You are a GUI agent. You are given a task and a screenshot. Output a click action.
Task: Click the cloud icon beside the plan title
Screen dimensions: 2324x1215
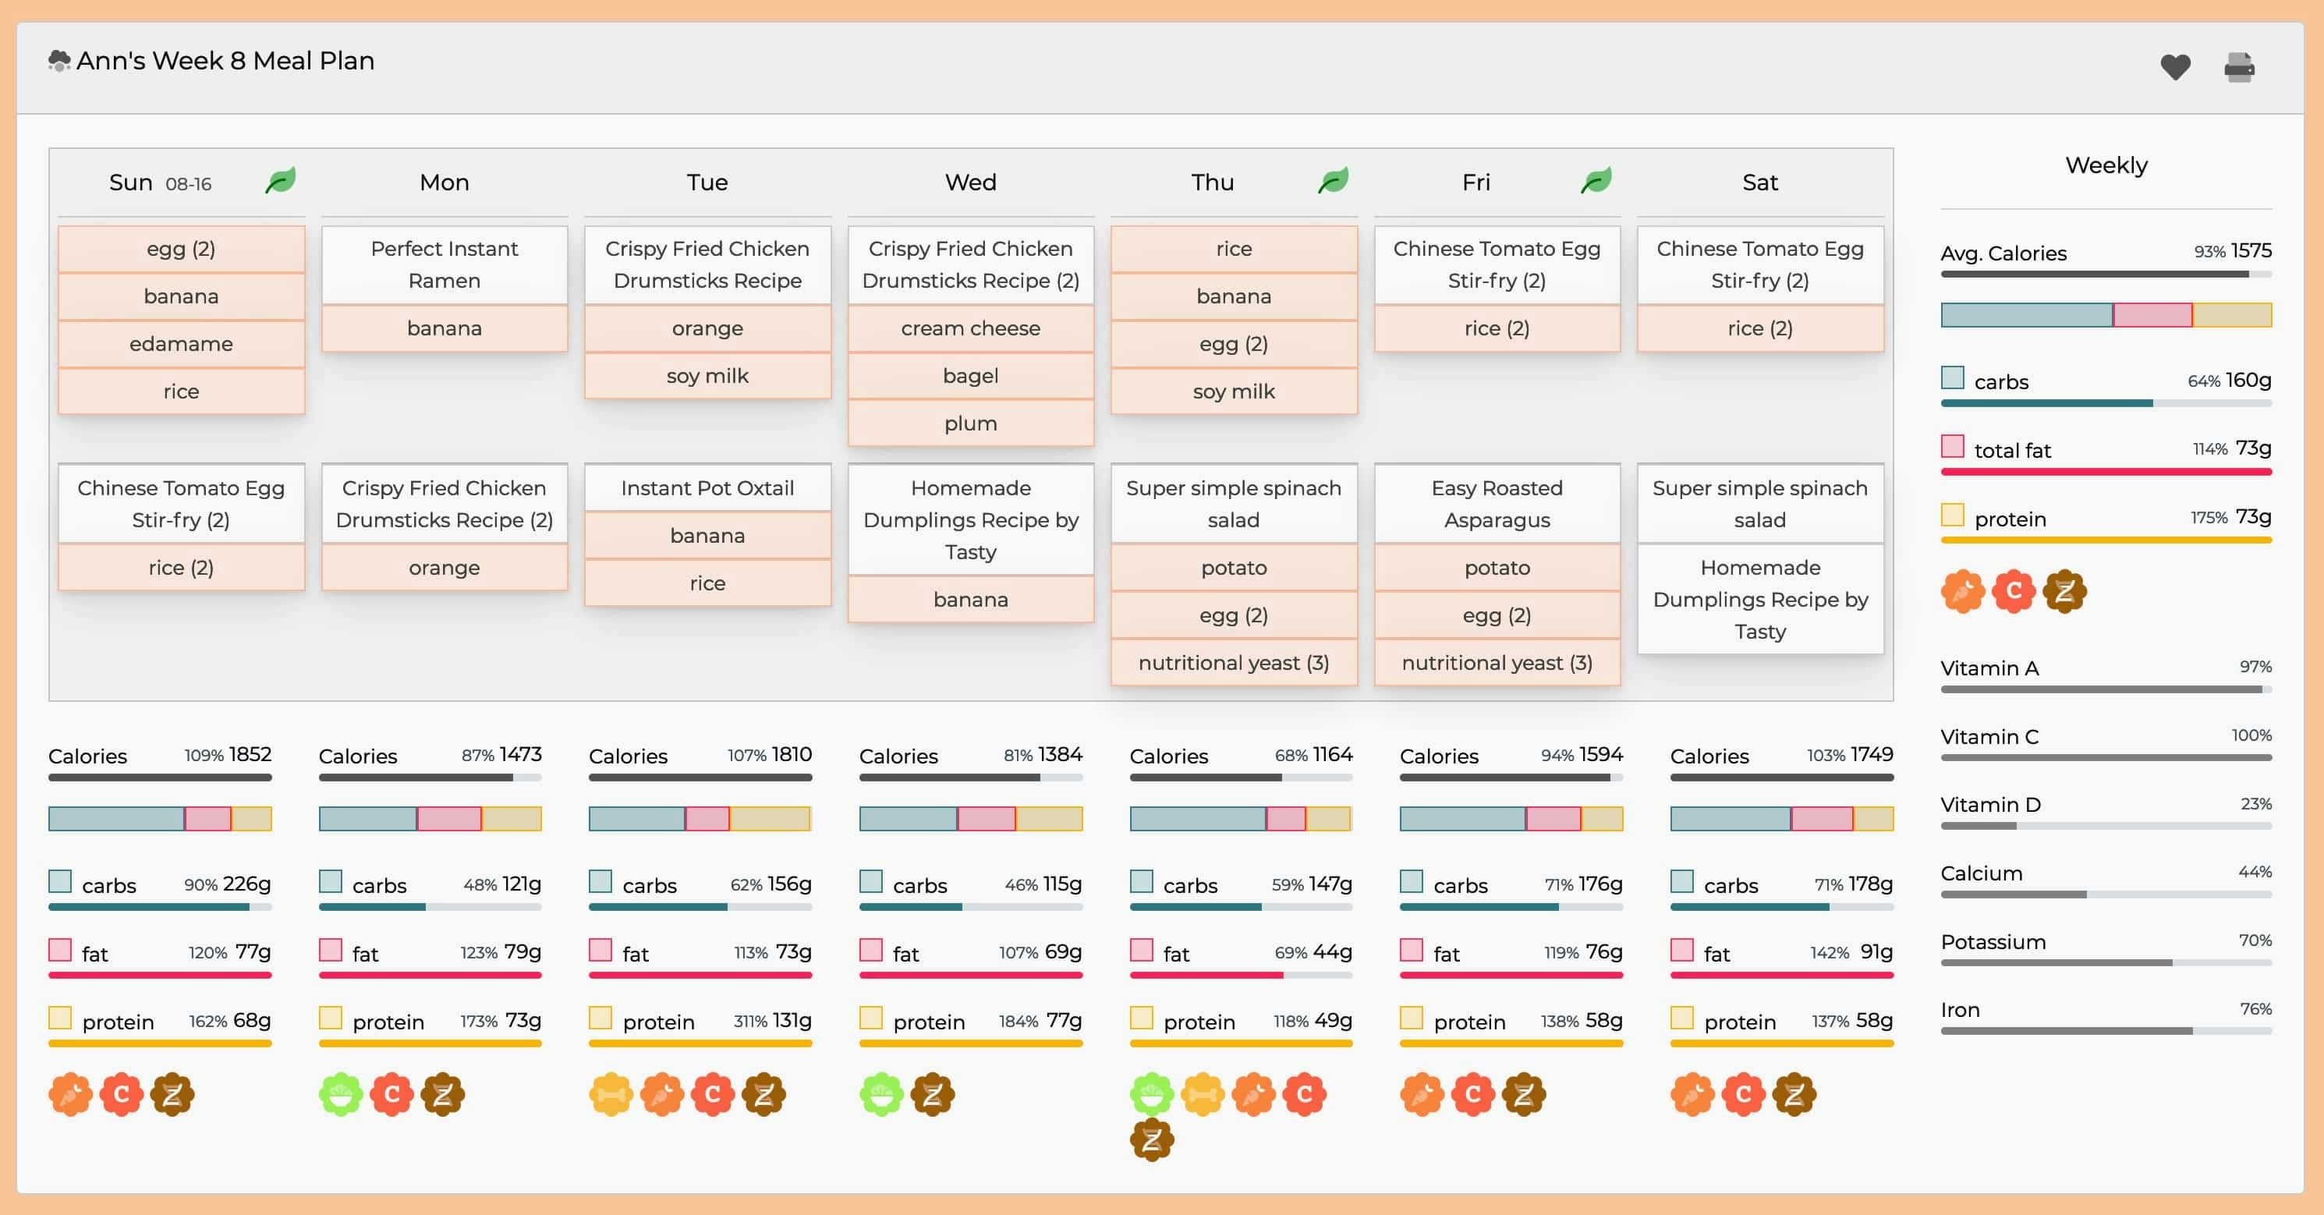[58, 60]
